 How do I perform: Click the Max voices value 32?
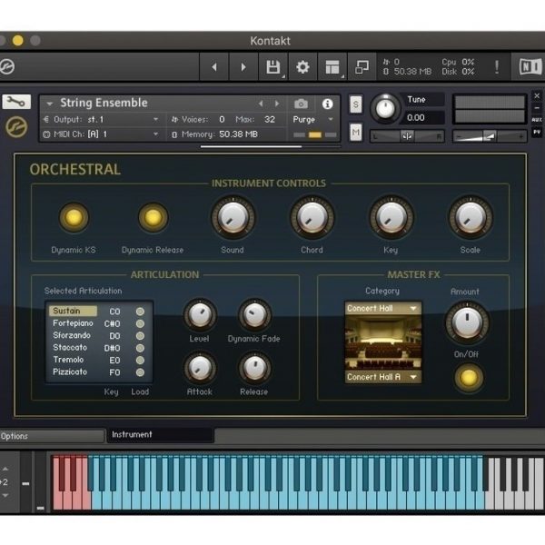click(x=270, y=120)
